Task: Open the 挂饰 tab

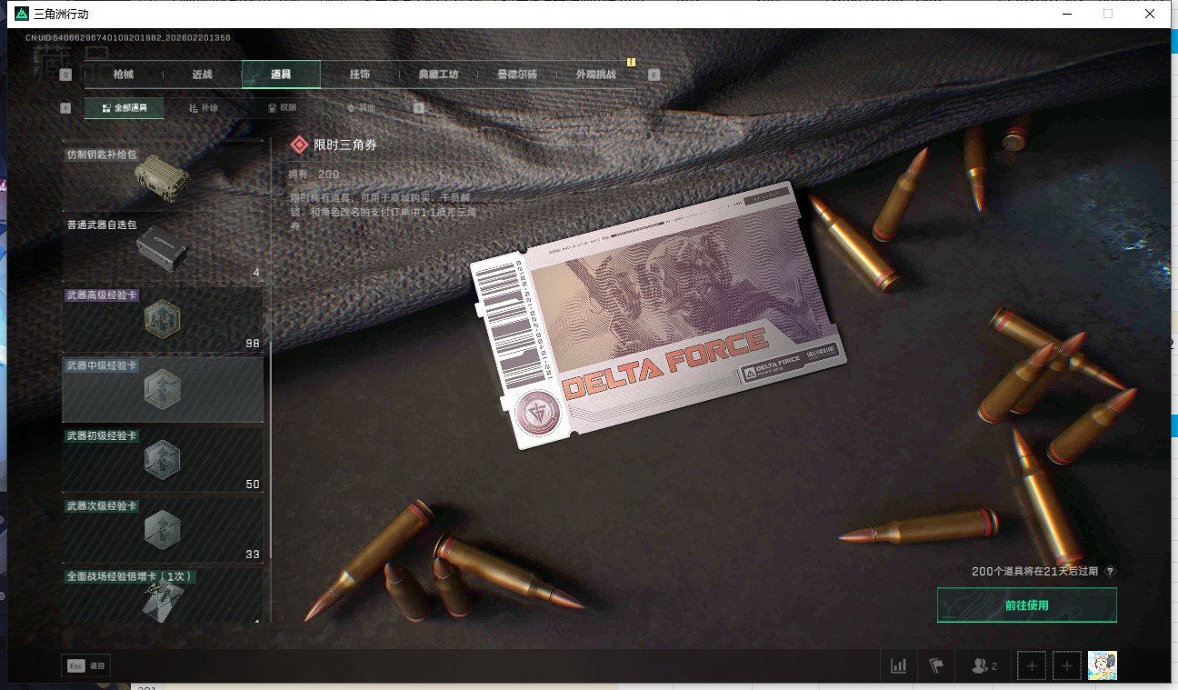Action: point(359,75)
